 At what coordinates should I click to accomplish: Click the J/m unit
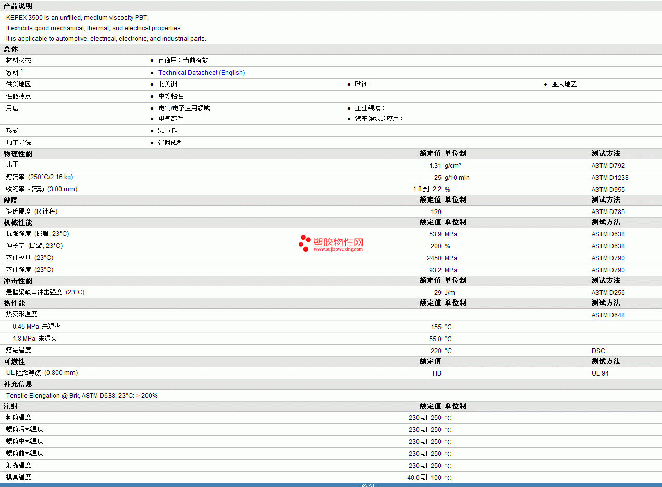[x=450, y=293]
